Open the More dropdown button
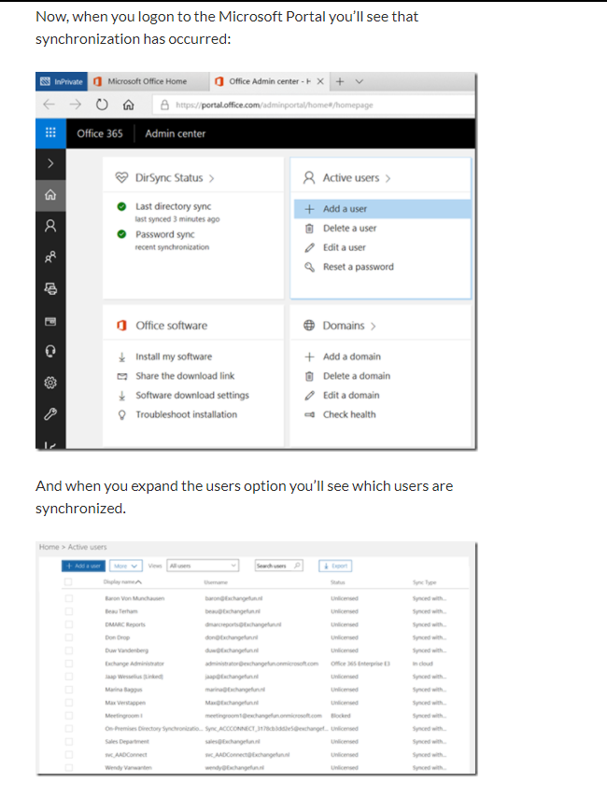The height and width of the screenshot is (797, 607). 125,566
